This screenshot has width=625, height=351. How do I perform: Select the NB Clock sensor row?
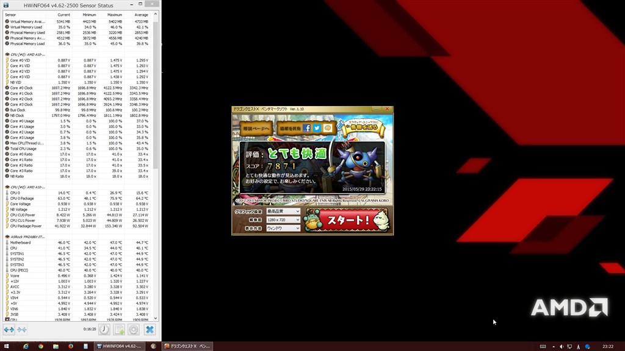coord(77,115)
